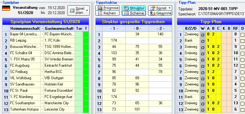Click the RF value 13 in Tipp-Plan
This screenshot has height=114, width=245.
click(x=236, y=103)
